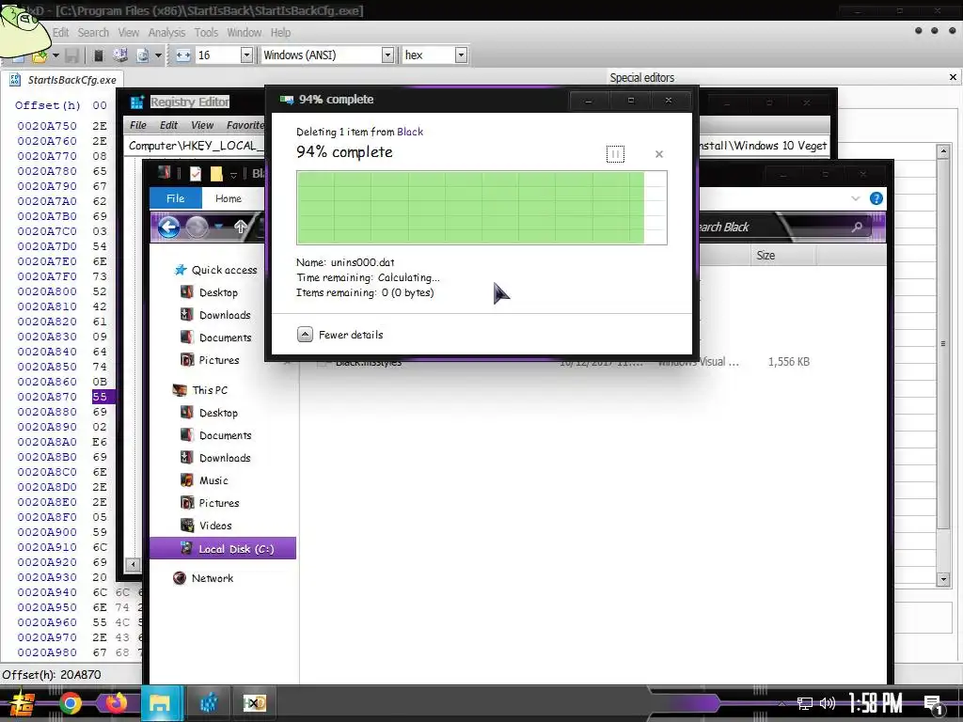Open the hex number base dropdown
963x722 pixels.
[461, 55]
